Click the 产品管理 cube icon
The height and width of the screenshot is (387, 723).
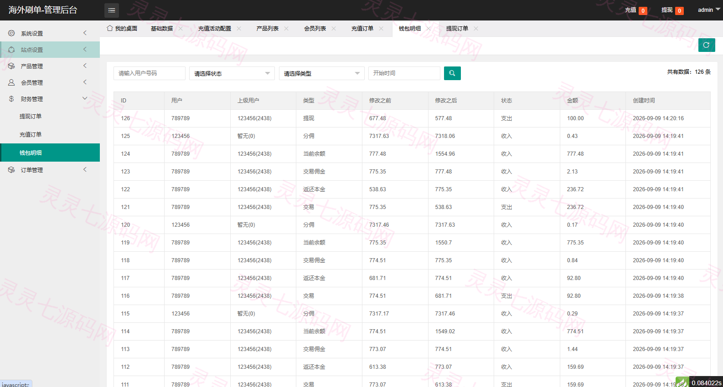[11, 66]
